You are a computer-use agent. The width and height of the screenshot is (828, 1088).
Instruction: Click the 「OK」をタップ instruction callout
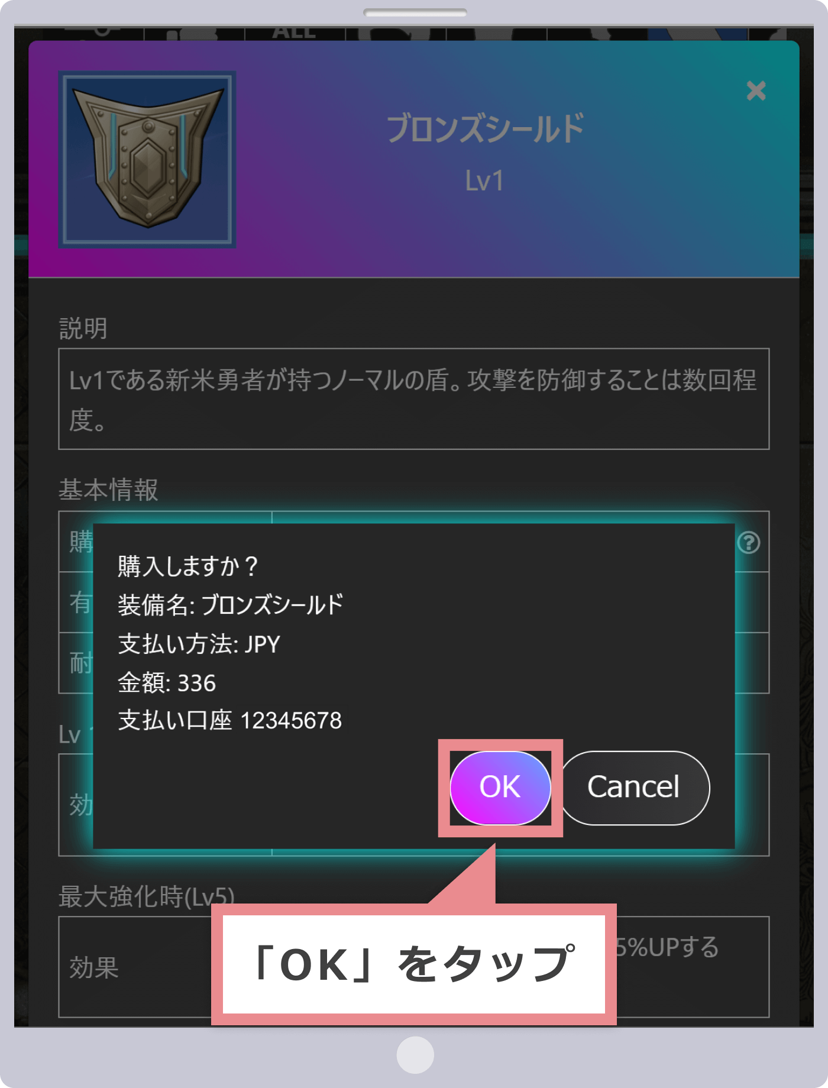pyautogui.click(x=414, y=964)
